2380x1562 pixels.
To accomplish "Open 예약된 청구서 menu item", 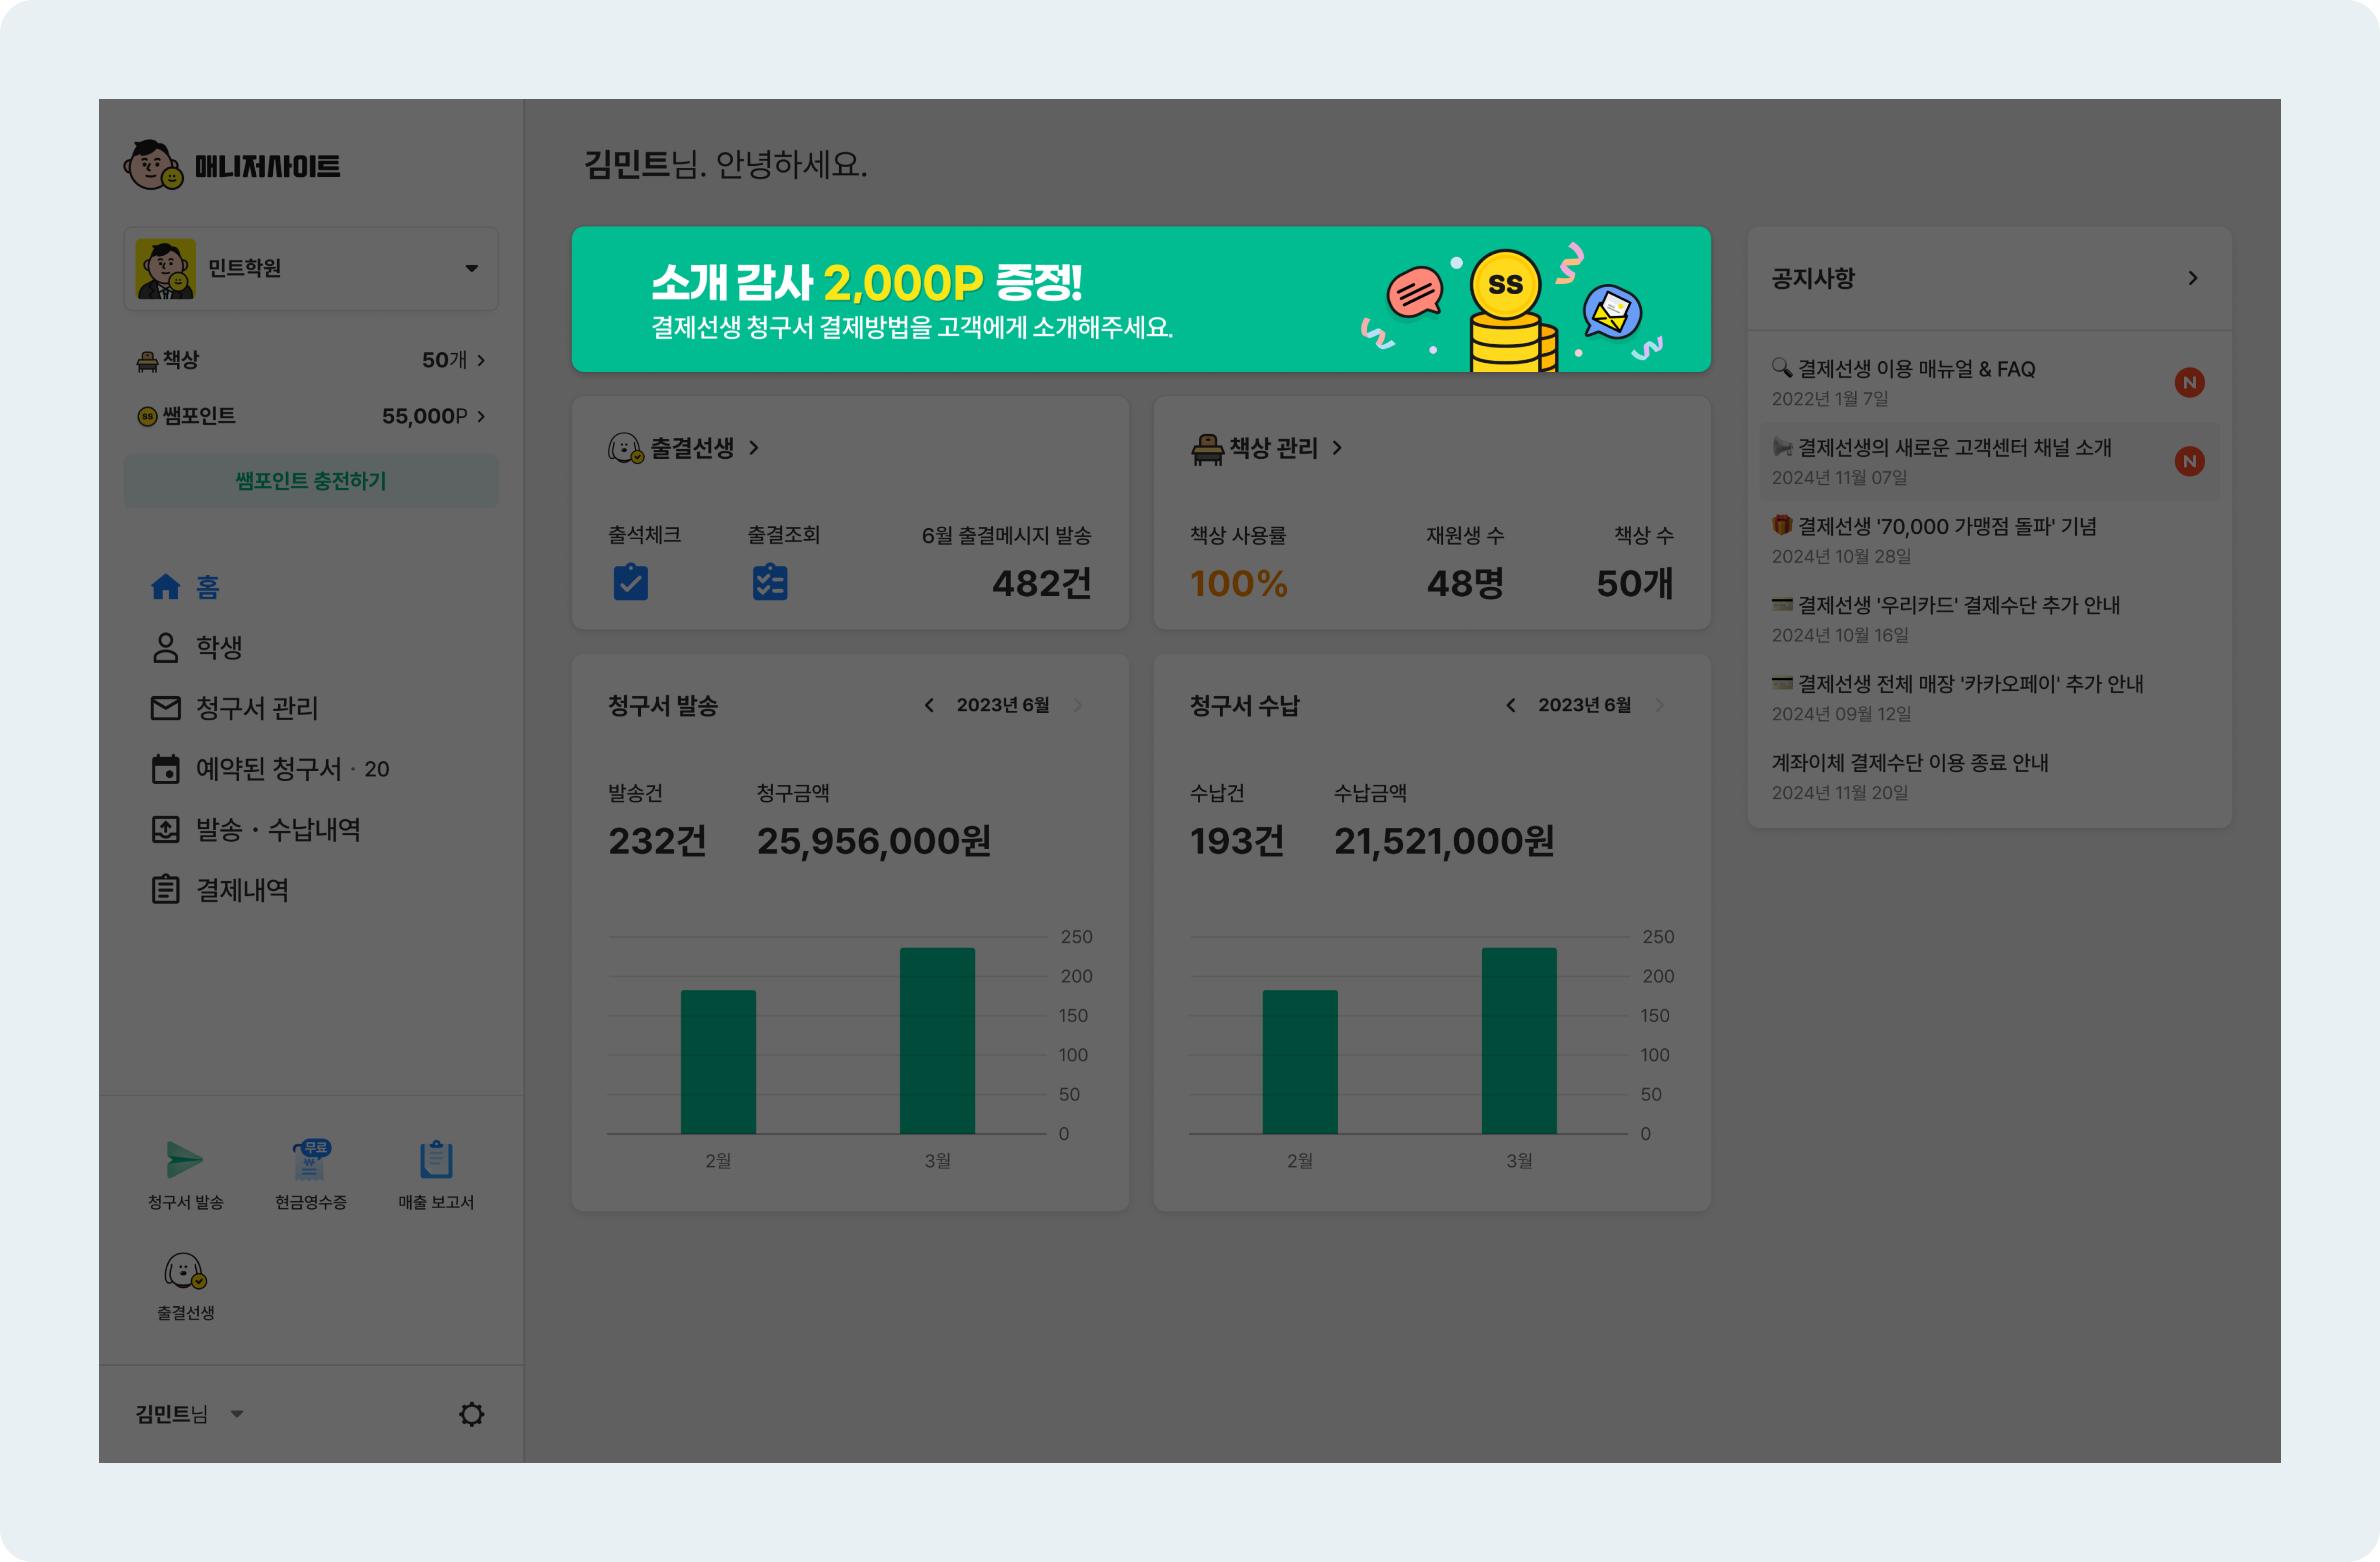I will (x=268, y=769).
